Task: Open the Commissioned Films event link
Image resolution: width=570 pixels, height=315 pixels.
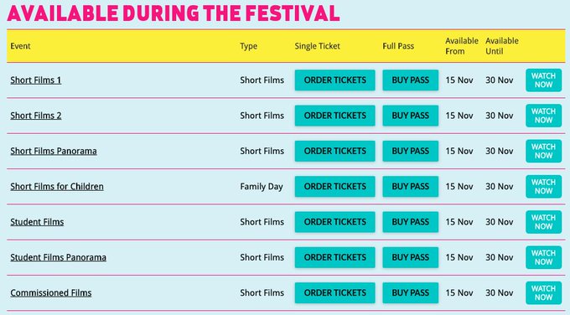Action: pyautogui.click(x=51, y=292)
